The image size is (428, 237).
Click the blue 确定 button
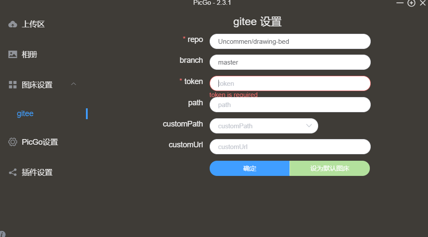(x=250, y=169)
